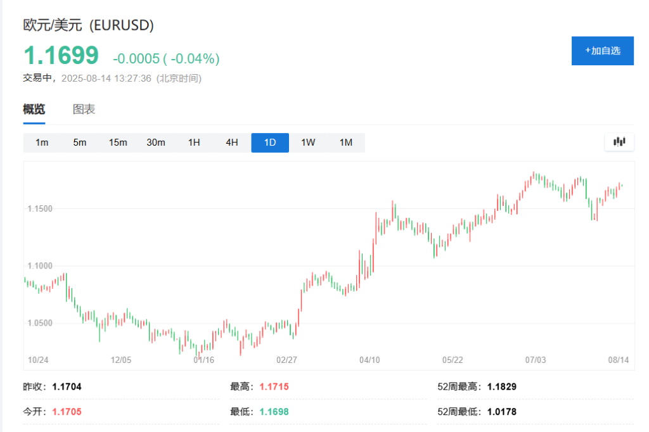649x432 pixels.
Task: Select the 1H timeframe
Action: (x=194, y=143)
